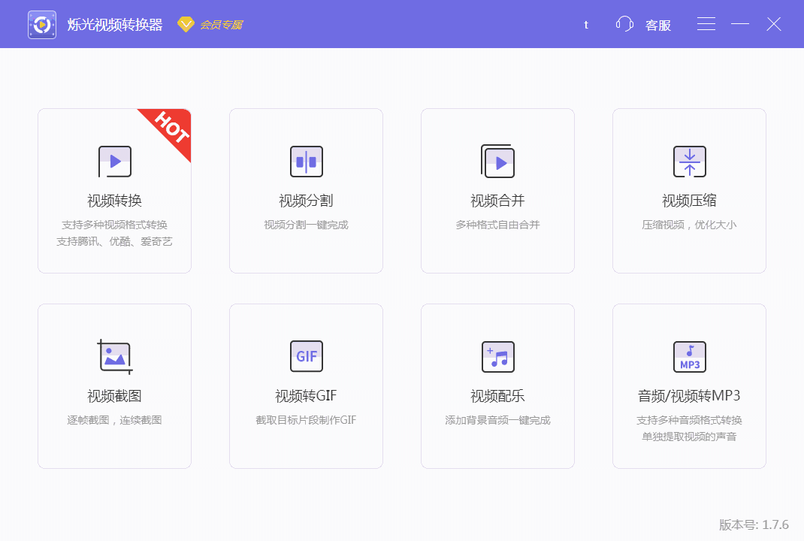Screen dimensions: 804x541
Task: Select the entire 视频压缩 feature card
Action: (x=689, y=191)
